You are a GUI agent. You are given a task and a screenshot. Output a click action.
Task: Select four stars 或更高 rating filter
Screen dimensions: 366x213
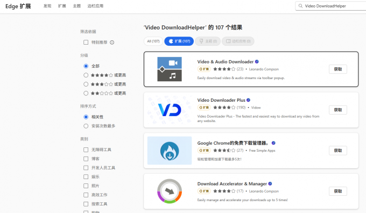click(86, 75)
